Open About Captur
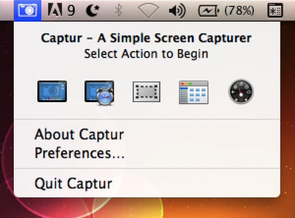Screen dimensions: 295x218 (79, 135)
